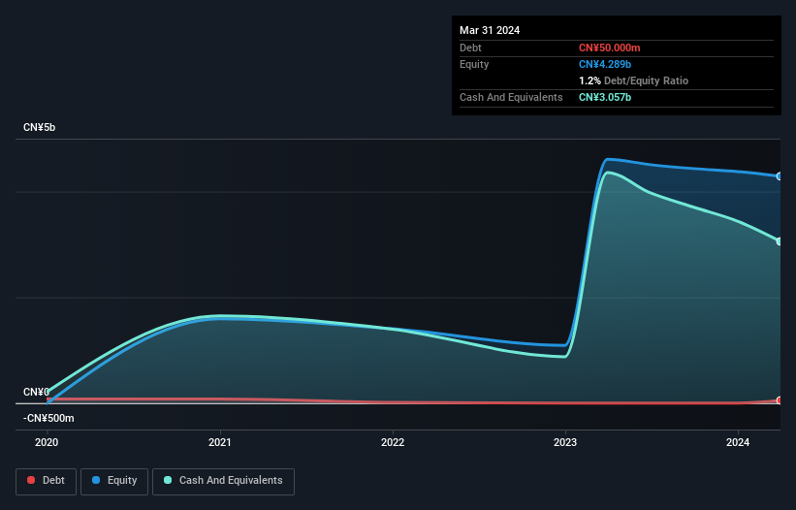The height and width of the screenshot is (510, 796).
Task: Select the 2022 x-axis label
Action: (x=393, y=442)
